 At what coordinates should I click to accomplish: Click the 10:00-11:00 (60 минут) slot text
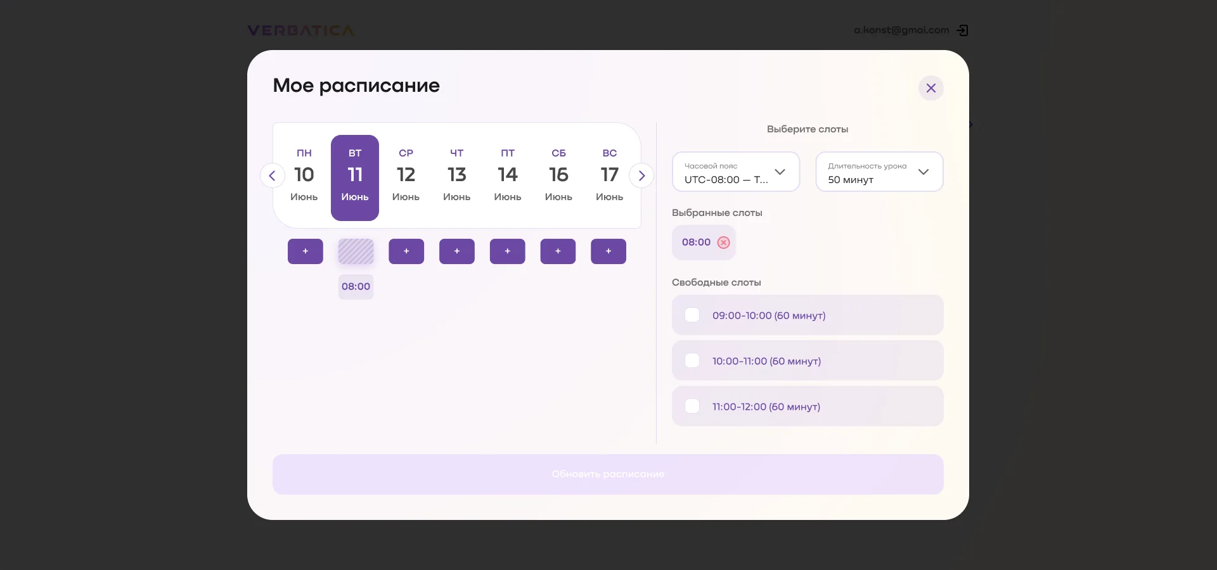point(766,361)
